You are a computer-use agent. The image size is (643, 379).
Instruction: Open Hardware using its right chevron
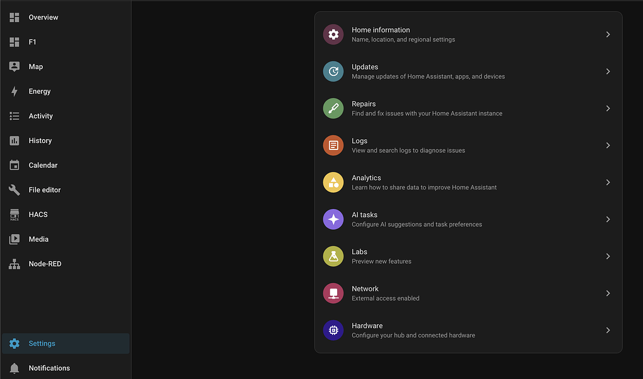tap(608, 330)
